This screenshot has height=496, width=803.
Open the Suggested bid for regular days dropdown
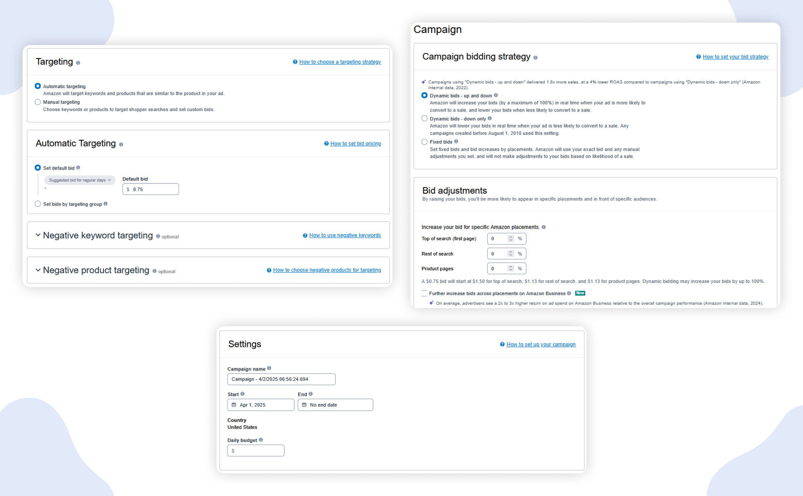(79, 180)
